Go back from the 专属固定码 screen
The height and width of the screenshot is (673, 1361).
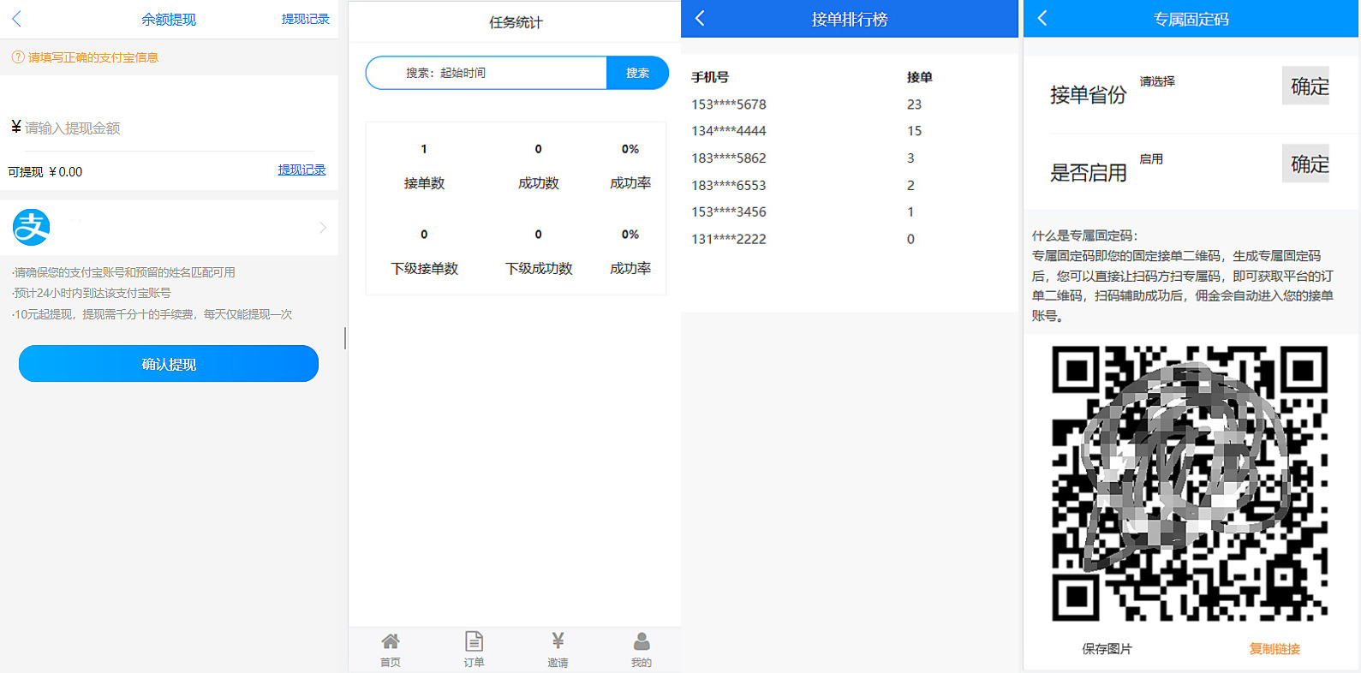(1042, 18)
